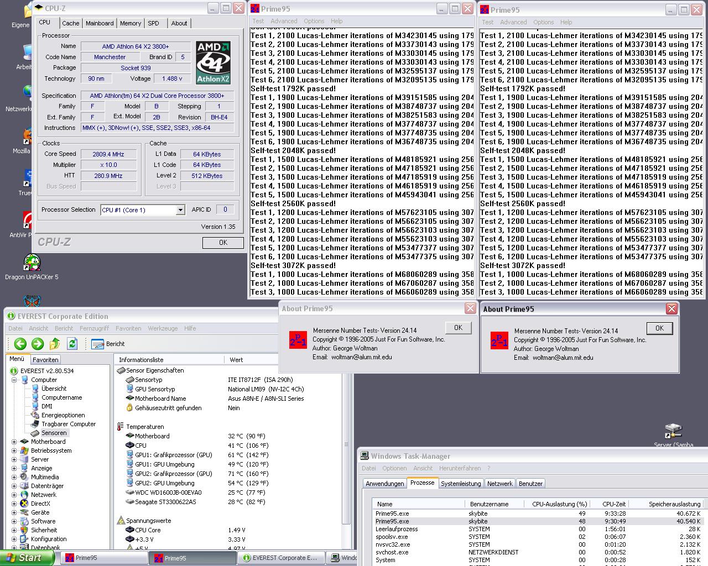Open the Server (Samba) desktop icon
708x566 pixels.
pyautogui.click(x=673, y=431)
